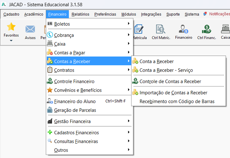Open the Módulos menu

click(129, 14)
